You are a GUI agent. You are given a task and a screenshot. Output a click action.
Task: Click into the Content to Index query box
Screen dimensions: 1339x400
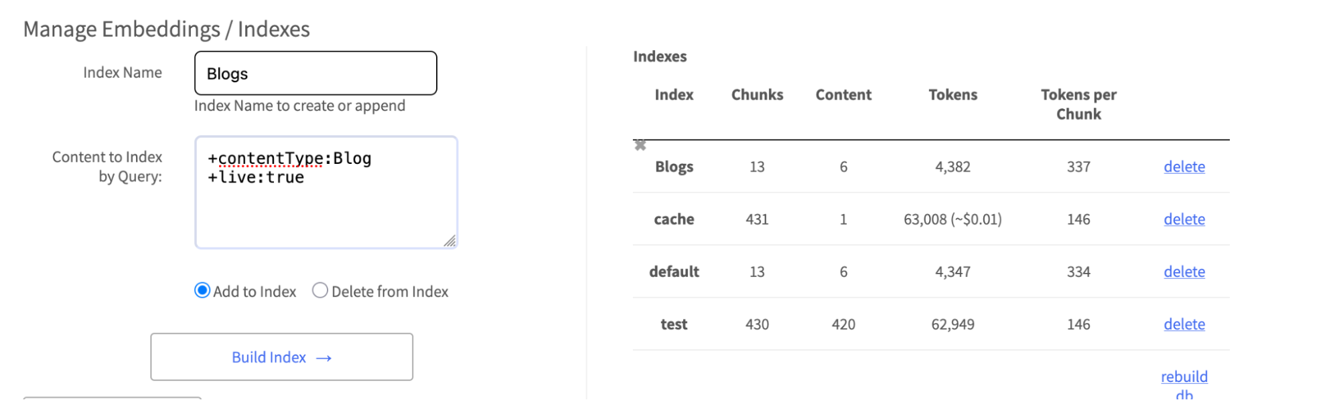[326, 201]
